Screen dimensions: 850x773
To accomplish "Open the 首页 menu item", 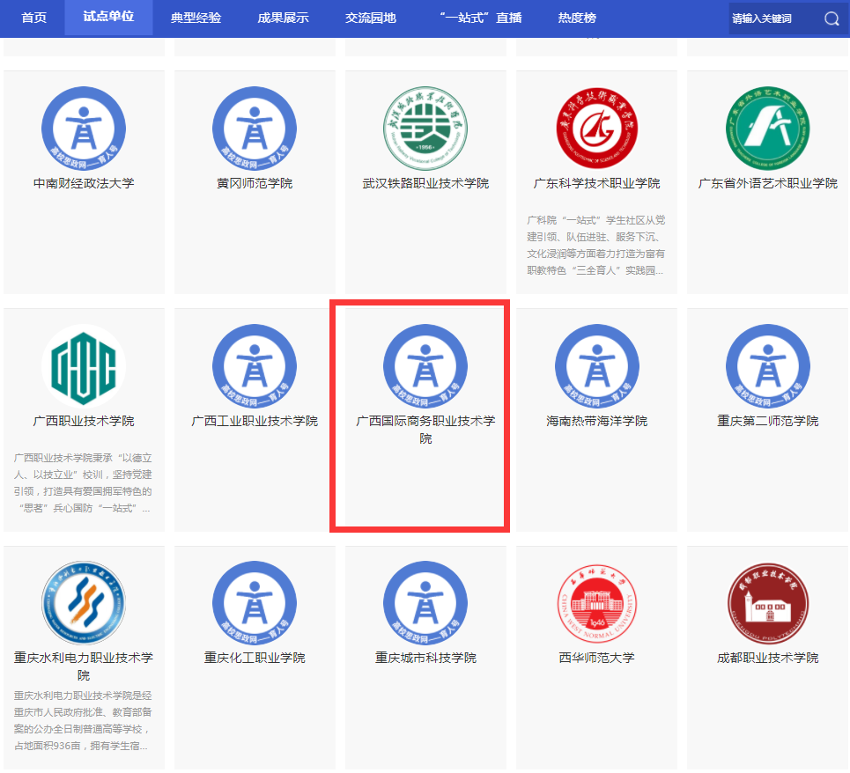I will [x=33, y=18].
